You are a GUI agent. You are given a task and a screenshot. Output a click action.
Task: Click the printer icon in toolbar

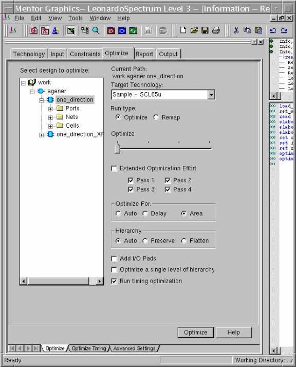pos(216,31)
